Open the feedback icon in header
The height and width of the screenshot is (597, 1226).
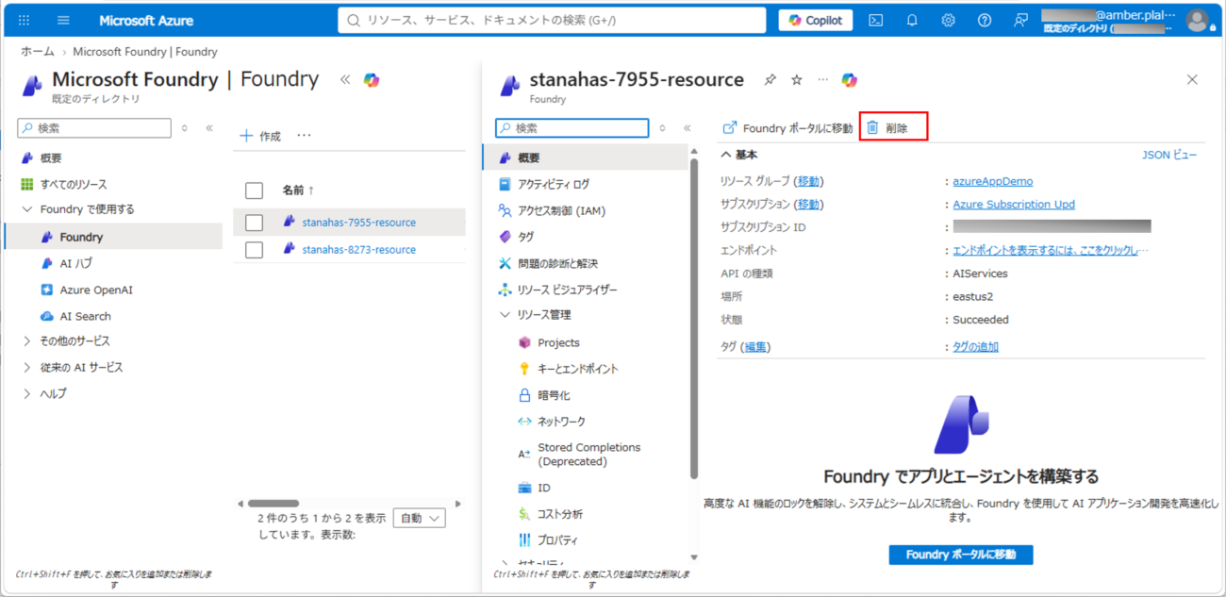[1020, 20]
